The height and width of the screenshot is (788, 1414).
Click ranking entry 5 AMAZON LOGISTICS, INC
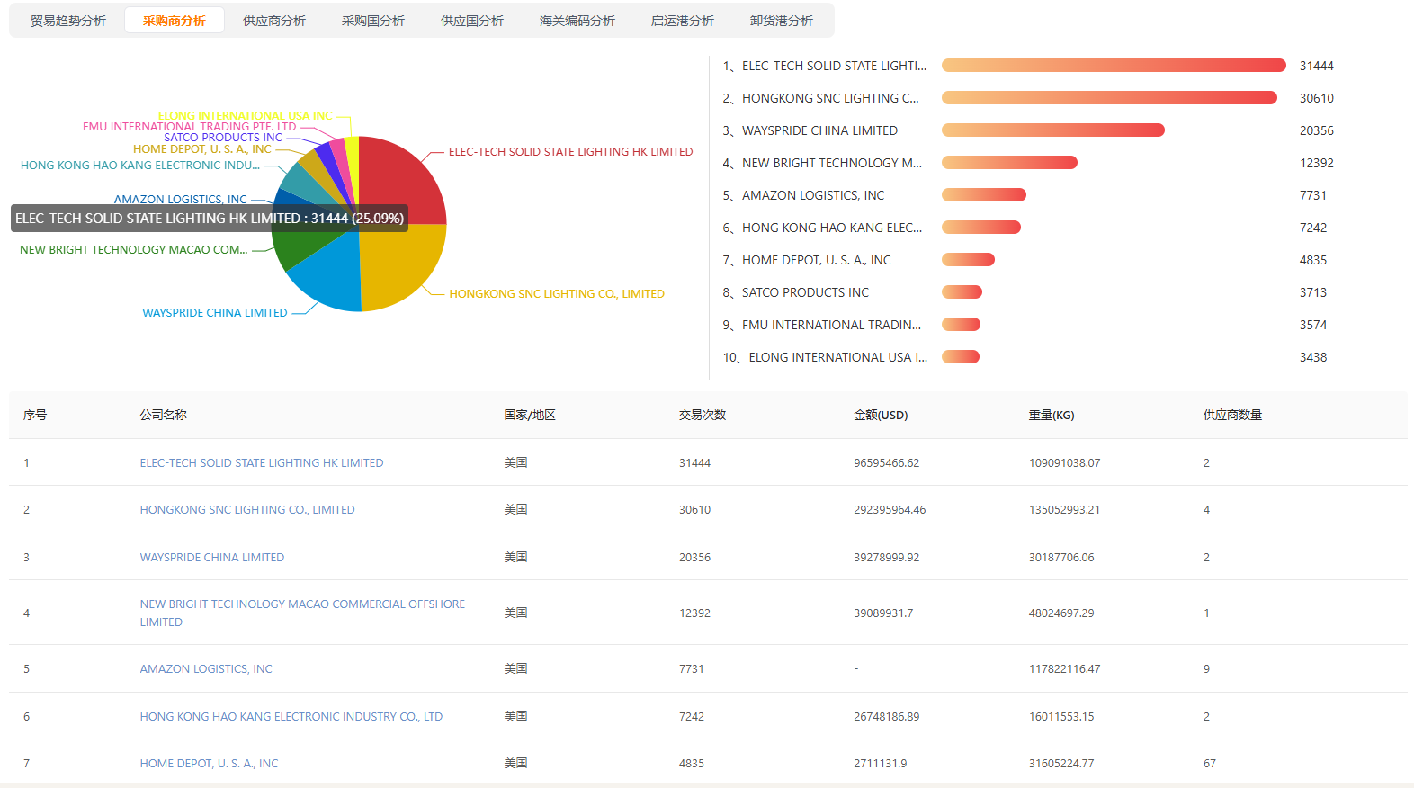click(803, 195)
